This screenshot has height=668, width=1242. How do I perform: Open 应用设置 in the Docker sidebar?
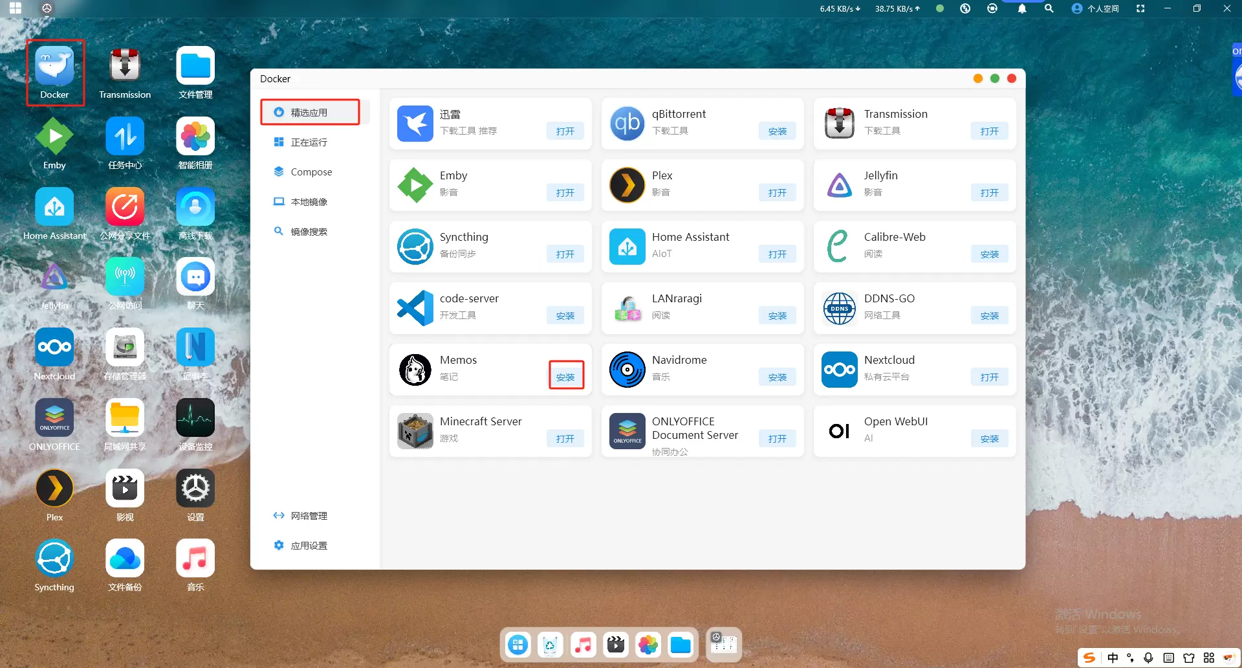click(x=309, y=546)
